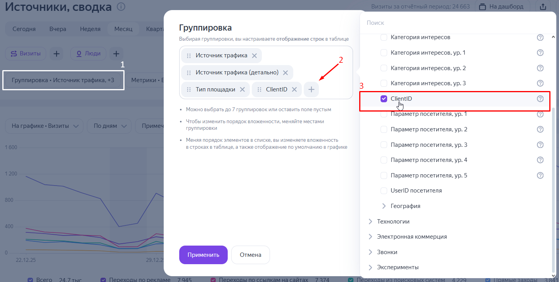The image size is (559, 282).
Task: Remove the Тип площадки grouping chip
Action: click(242, 89)
